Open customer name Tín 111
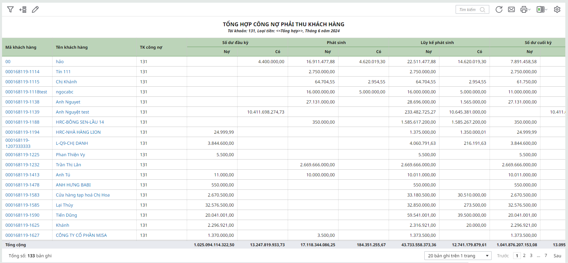The width and height of the screenshot is (568, 263). (63, 72)
